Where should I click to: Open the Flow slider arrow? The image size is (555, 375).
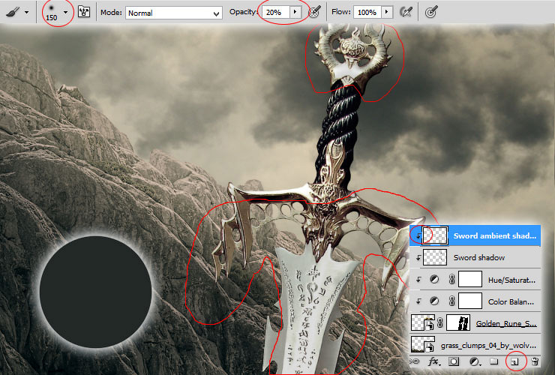coord(387,13)
